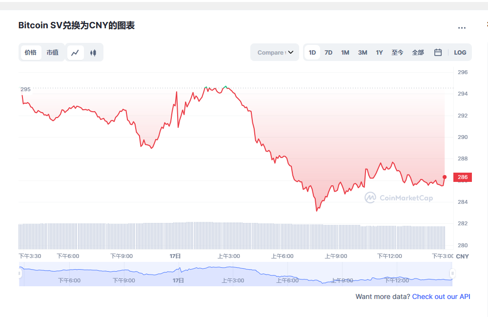Viewport: 488px width, 317px height.
Task: Switch to candlestick chart icon
Action: (93, 53)
